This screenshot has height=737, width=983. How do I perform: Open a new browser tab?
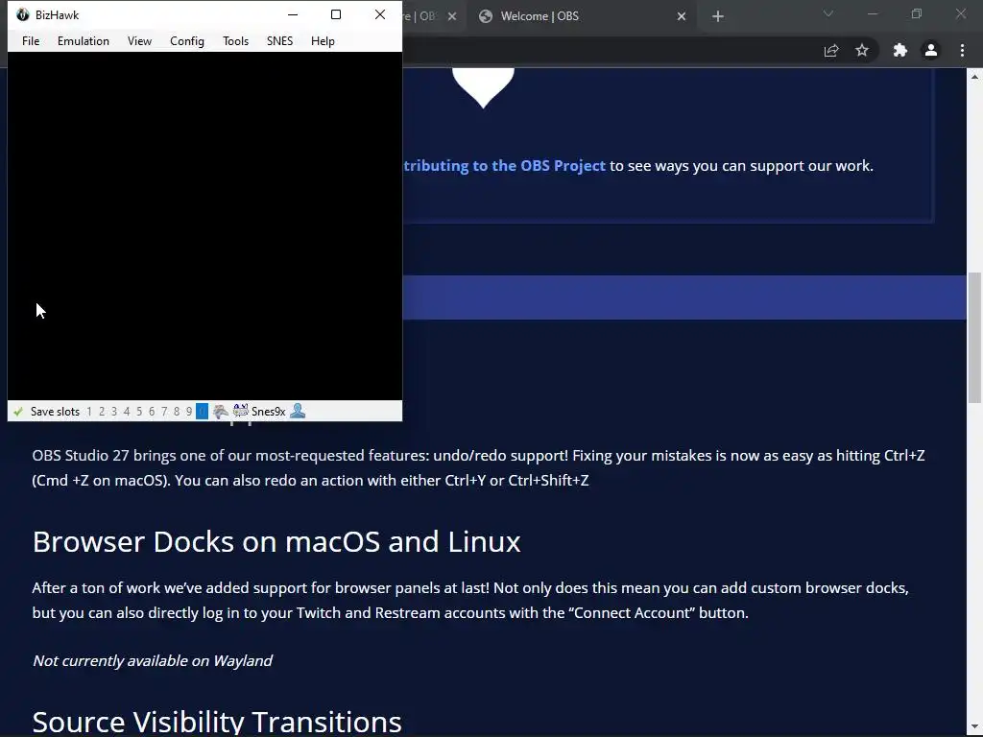[718, 16]
